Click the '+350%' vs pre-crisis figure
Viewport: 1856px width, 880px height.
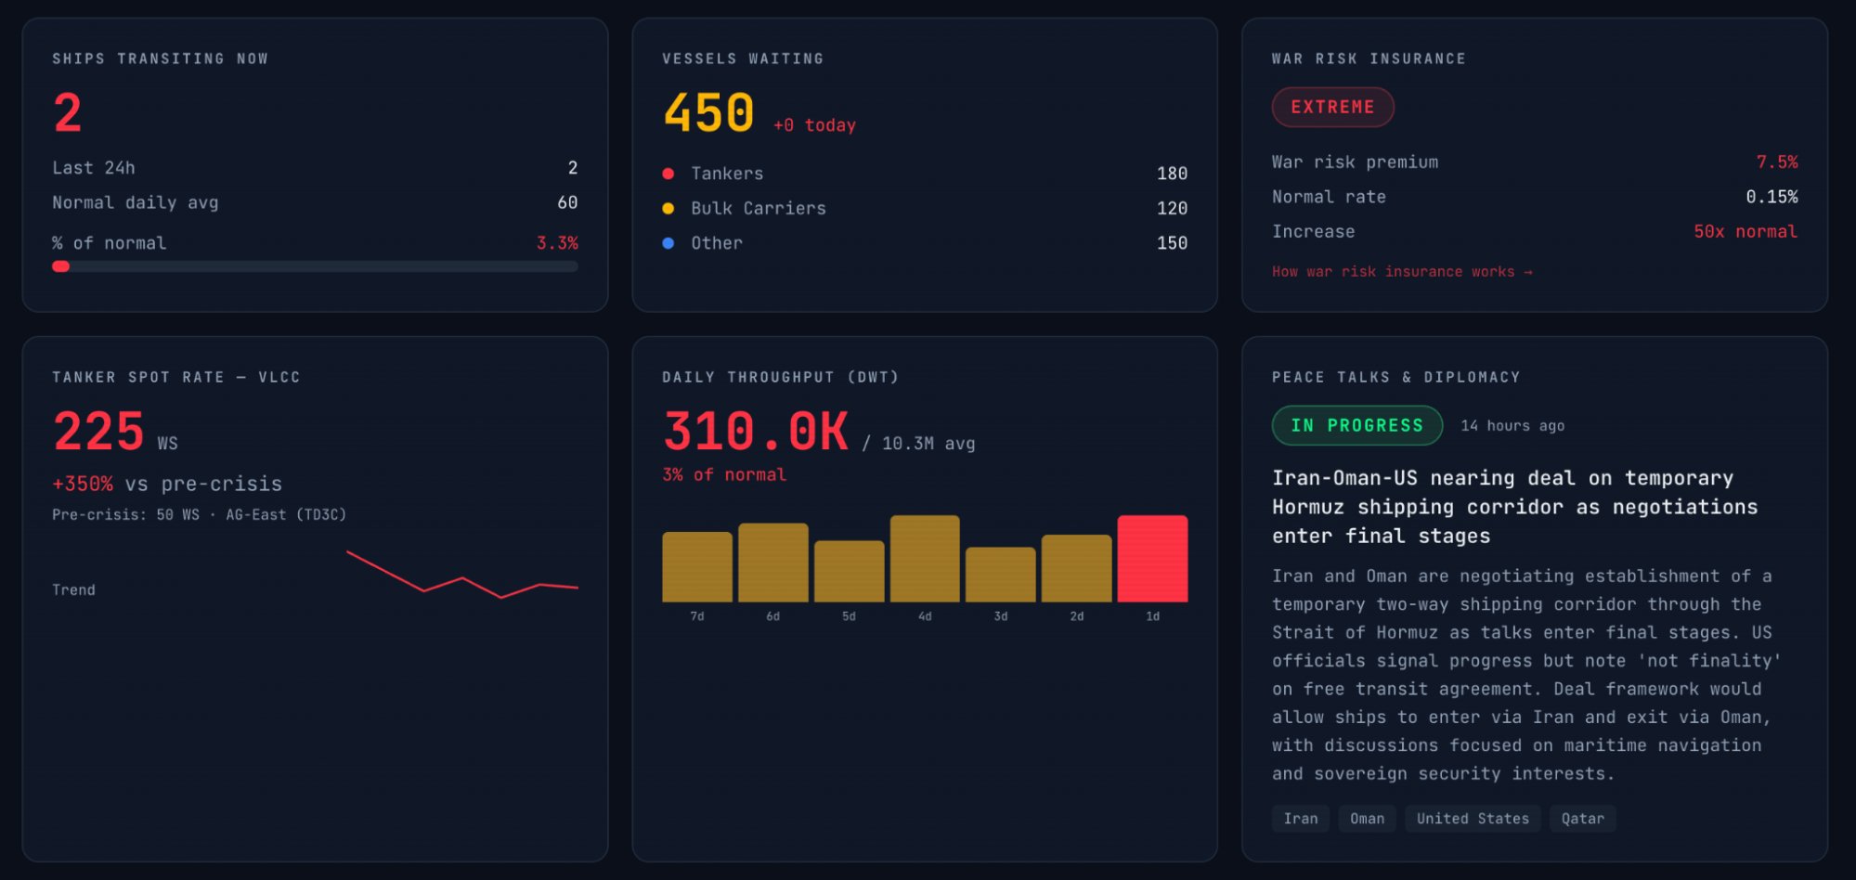tap(83, 485)
